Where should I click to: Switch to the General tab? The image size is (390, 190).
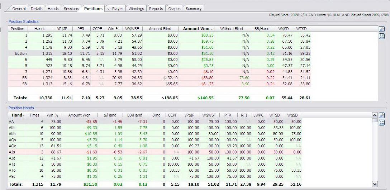[19, 9]
